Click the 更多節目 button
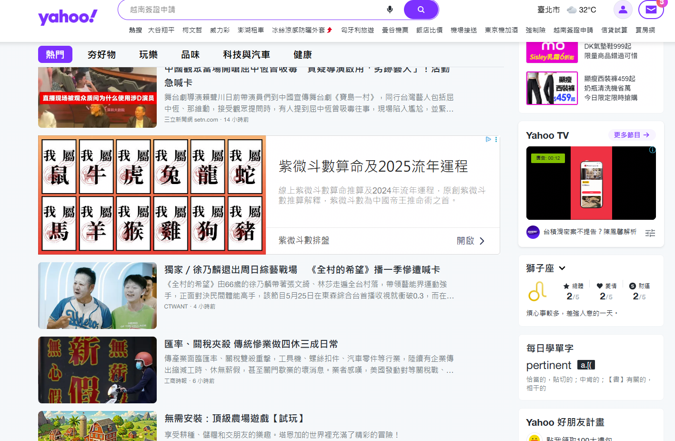This screenshot has width=675, height=441. pos(632,135)
